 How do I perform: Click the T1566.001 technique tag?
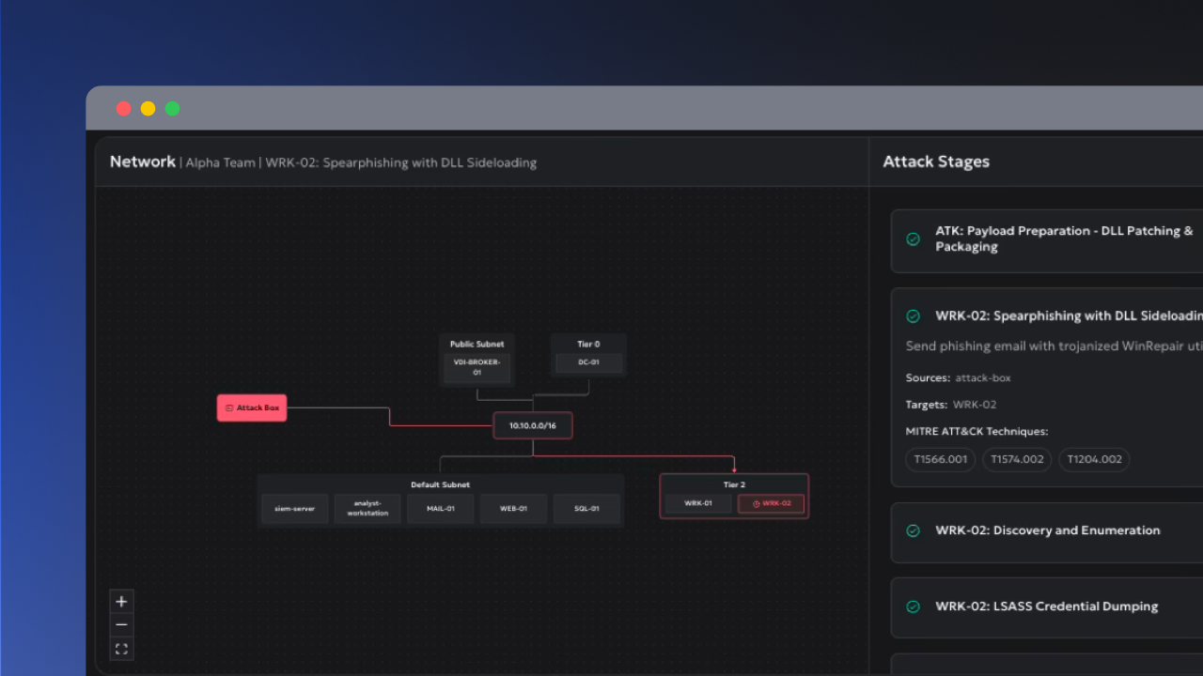[x=941, y=459]
